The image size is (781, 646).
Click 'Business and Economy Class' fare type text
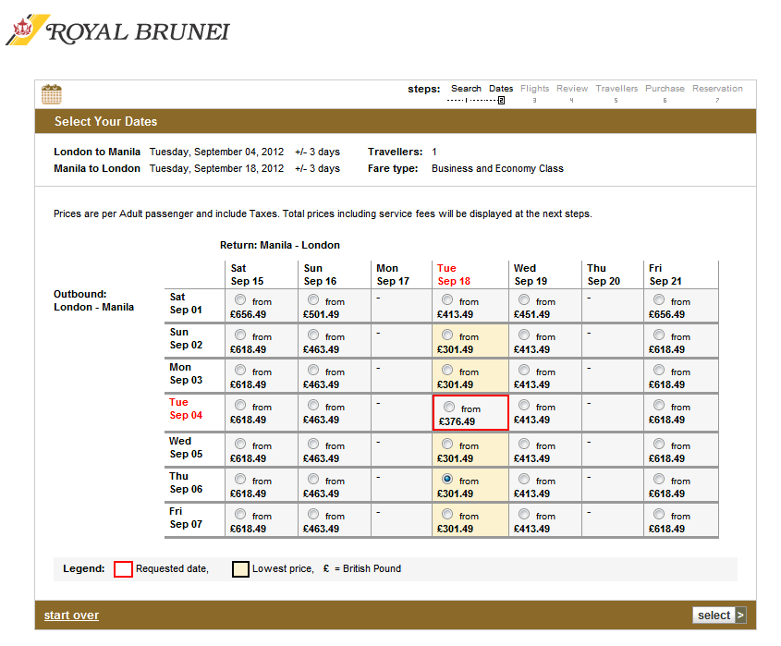(x=497, y=168)
